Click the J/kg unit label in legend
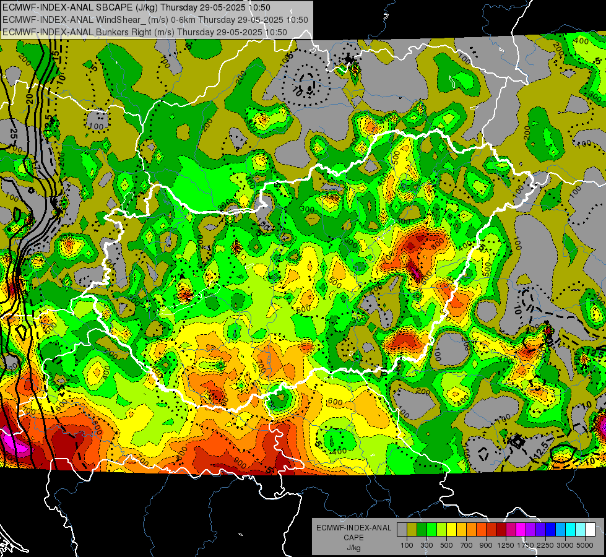 (353, 548)
